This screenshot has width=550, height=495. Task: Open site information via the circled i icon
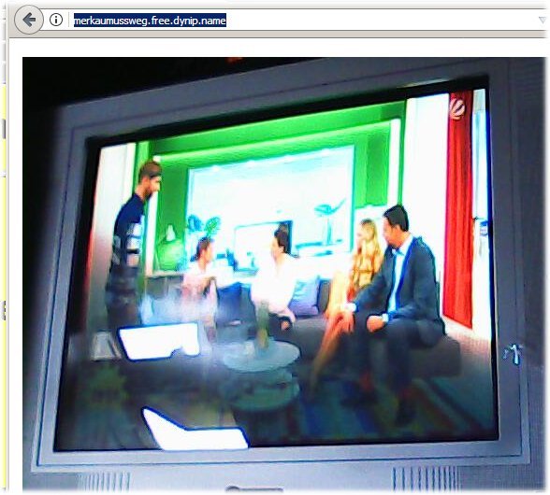tap(56, 20)
